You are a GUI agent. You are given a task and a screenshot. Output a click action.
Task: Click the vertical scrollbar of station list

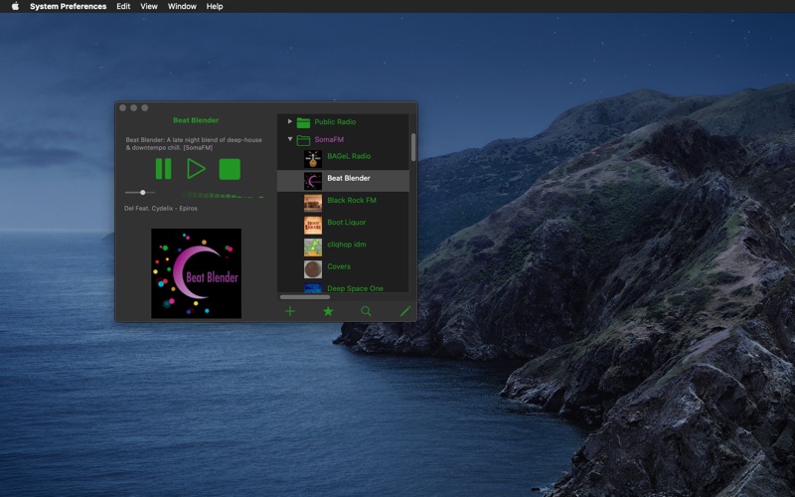pyautogui.click(x=413, y=147)
